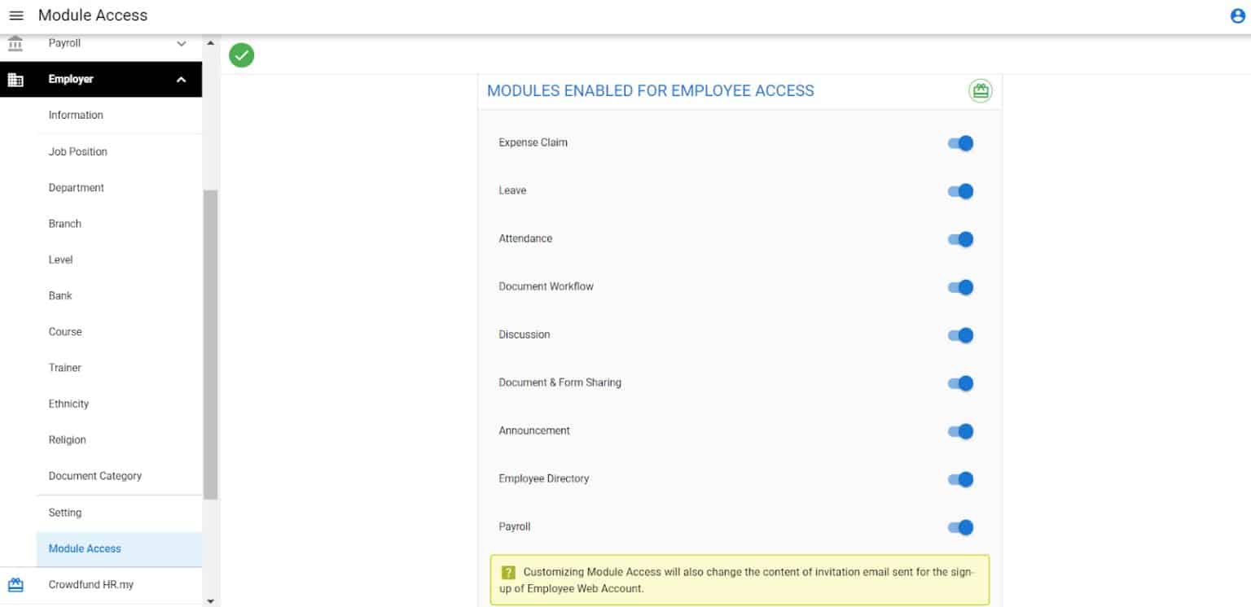This screenshot has height=607, width=1251.
Task: Click the sidebar scrollbar
Action: point(212,342)
